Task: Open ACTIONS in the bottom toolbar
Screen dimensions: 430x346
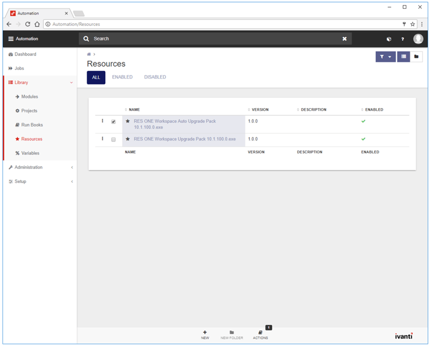Action: 261,335
